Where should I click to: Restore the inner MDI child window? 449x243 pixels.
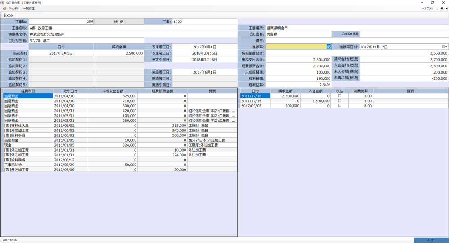tap(442, 8)
